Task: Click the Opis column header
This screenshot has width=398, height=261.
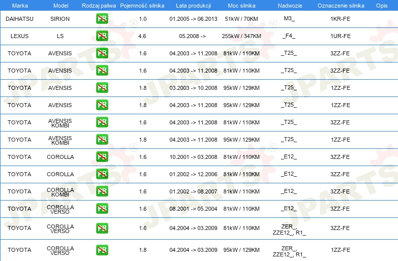Action: [382, 6]
